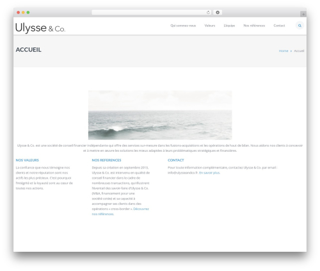
Task: Open the Valeurs menu item
Action: click(x=210, y=26)
